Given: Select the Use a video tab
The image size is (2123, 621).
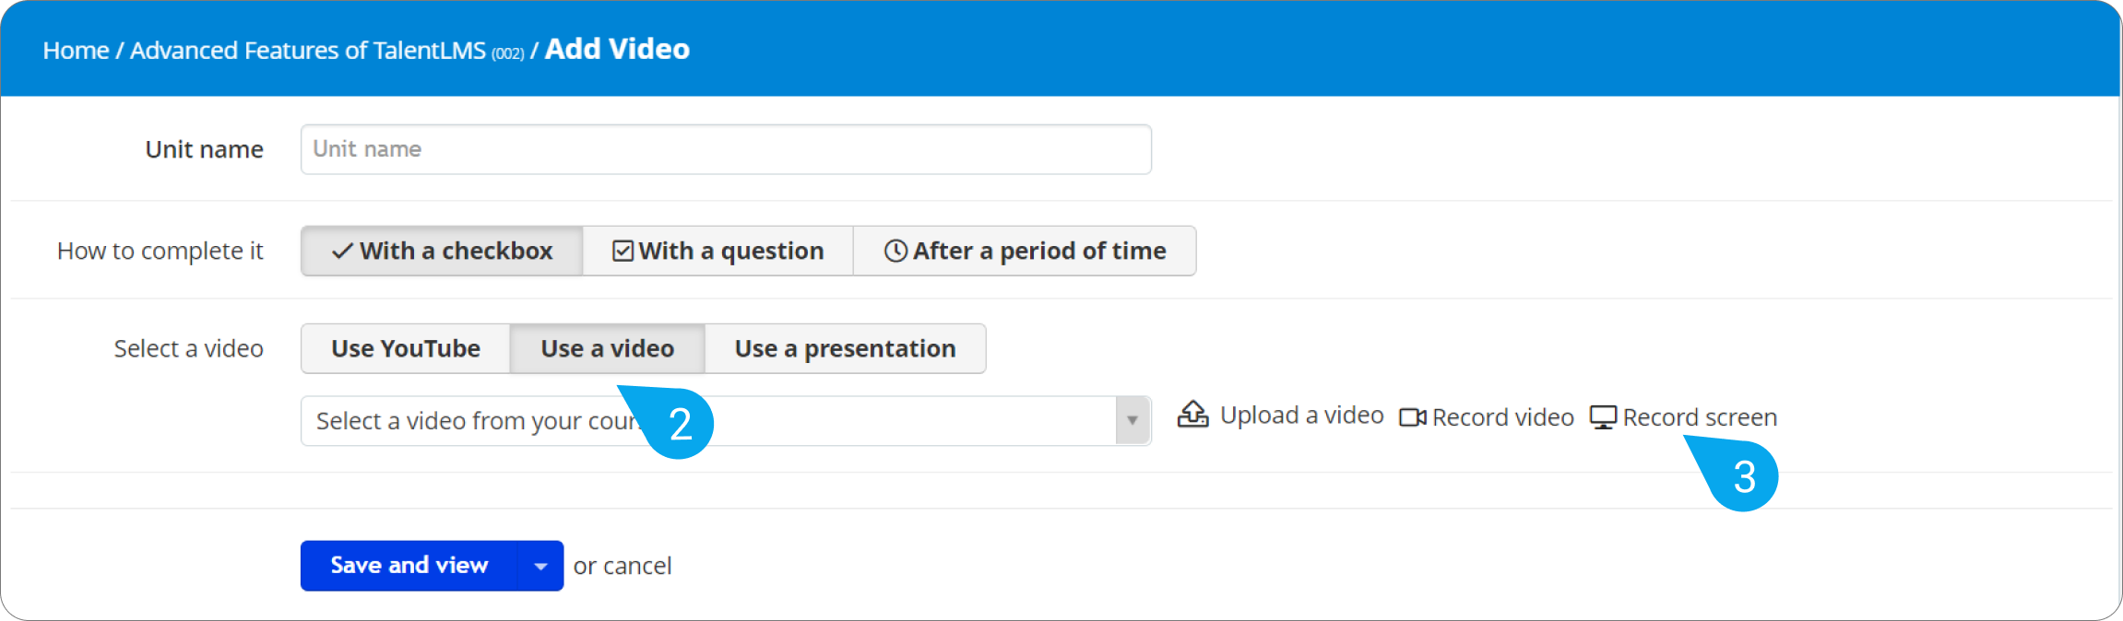Looking at the screenshot, I should [x=607, y=348].
